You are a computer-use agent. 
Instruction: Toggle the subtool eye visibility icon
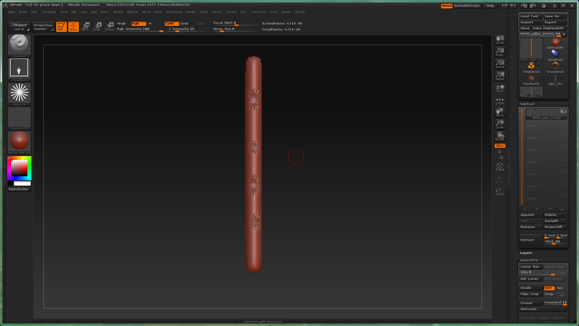click(x=563, y=111)
